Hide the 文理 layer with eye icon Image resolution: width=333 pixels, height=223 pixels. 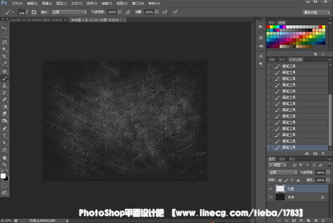tap(271, 189)
